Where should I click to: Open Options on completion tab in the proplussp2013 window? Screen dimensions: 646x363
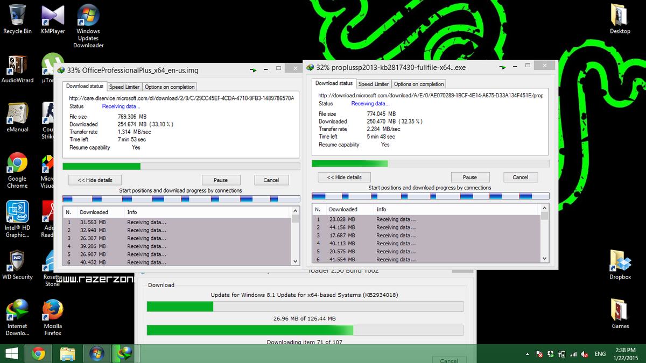click(x=418, y=84)
